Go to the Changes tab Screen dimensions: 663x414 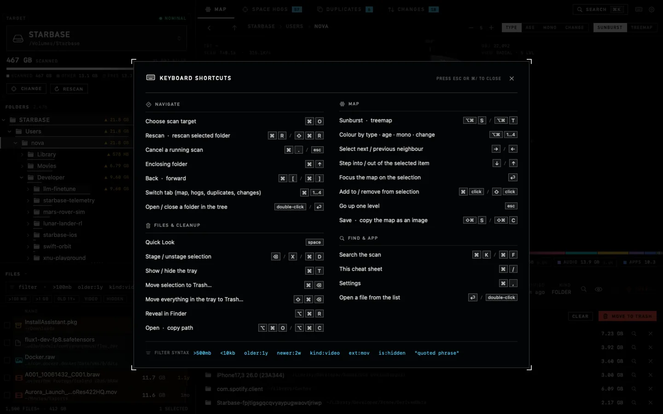(x=413, y=9)
